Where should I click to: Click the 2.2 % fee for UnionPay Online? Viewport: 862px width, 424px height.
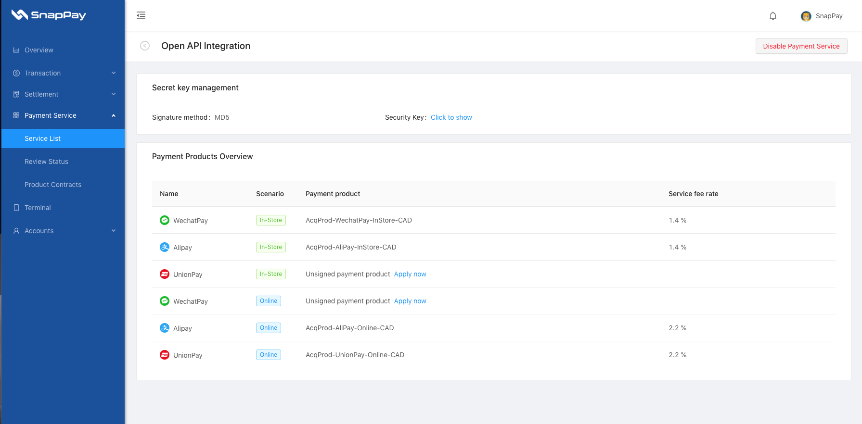678,355
